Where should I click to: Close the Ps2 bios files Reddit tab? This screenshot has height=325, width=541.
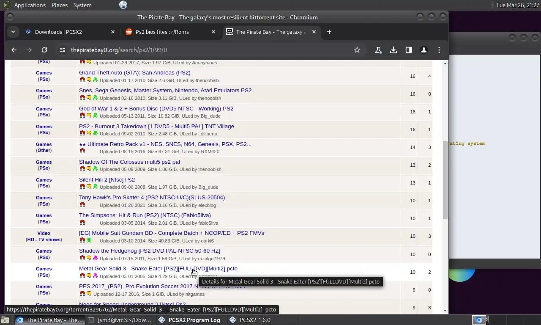click(213, 32)
